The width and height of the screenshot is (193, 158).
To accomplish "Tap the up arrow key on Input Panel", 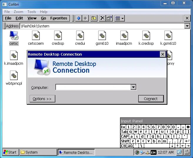I will [x=177, y=146].
